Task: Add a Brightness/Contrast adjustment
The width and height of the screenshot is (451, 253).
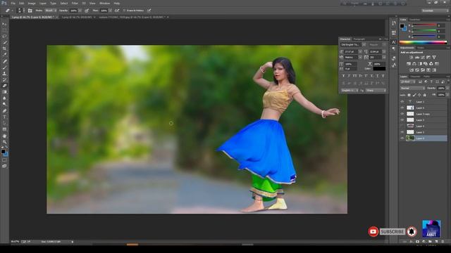Action: click(412, 58)
